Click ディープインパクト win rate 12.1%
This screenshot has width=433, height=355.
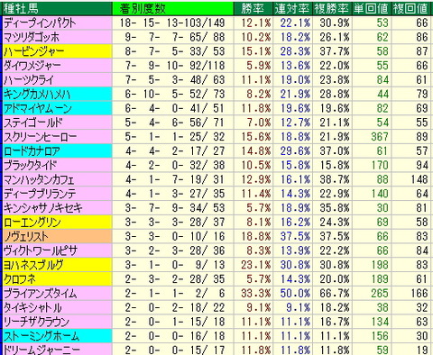click(256, 23)
